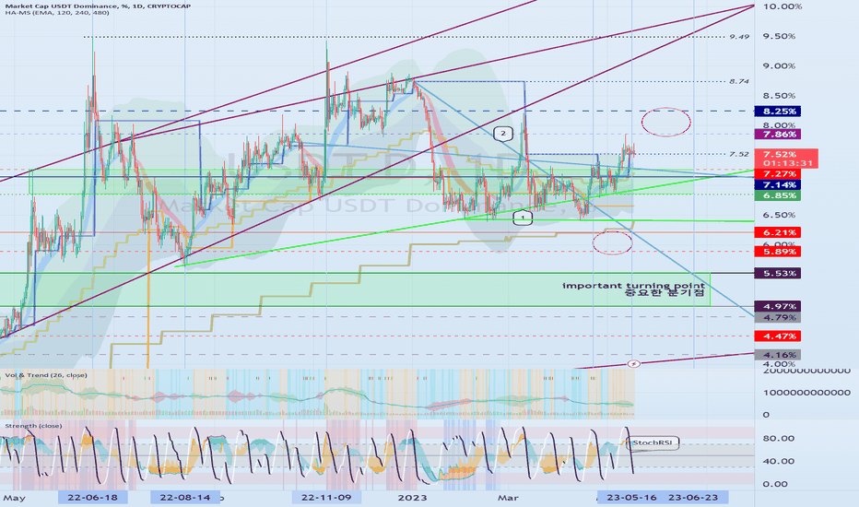Select the 7.27% red price label
The width and height of the screenshot is (859, 507).
[777, 173]
